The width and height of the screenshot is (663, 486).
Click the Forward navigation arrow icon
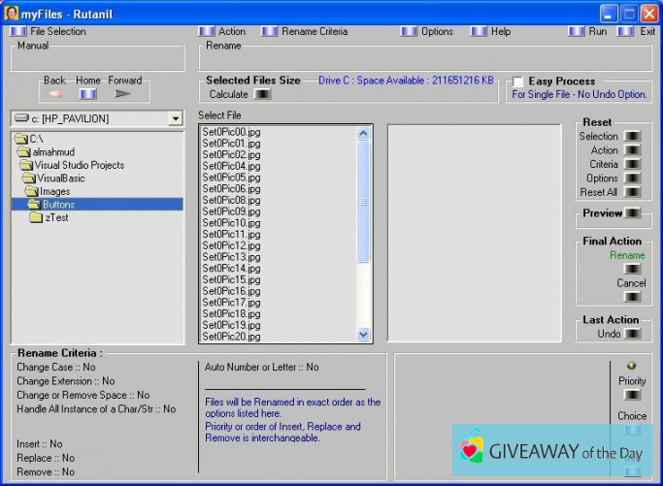pos(123,94)
